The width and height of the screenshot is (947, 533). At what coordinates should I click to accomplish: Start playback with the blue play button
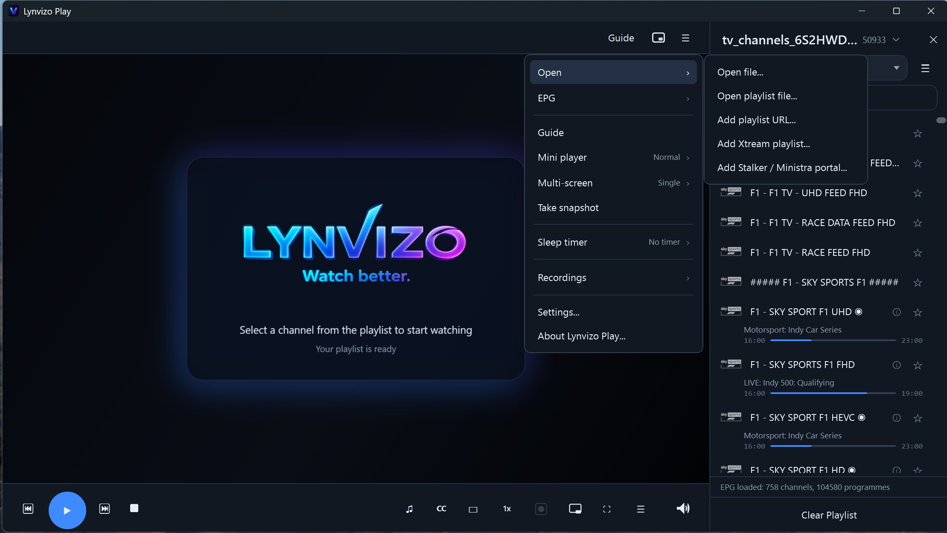[x=67, y=510]
